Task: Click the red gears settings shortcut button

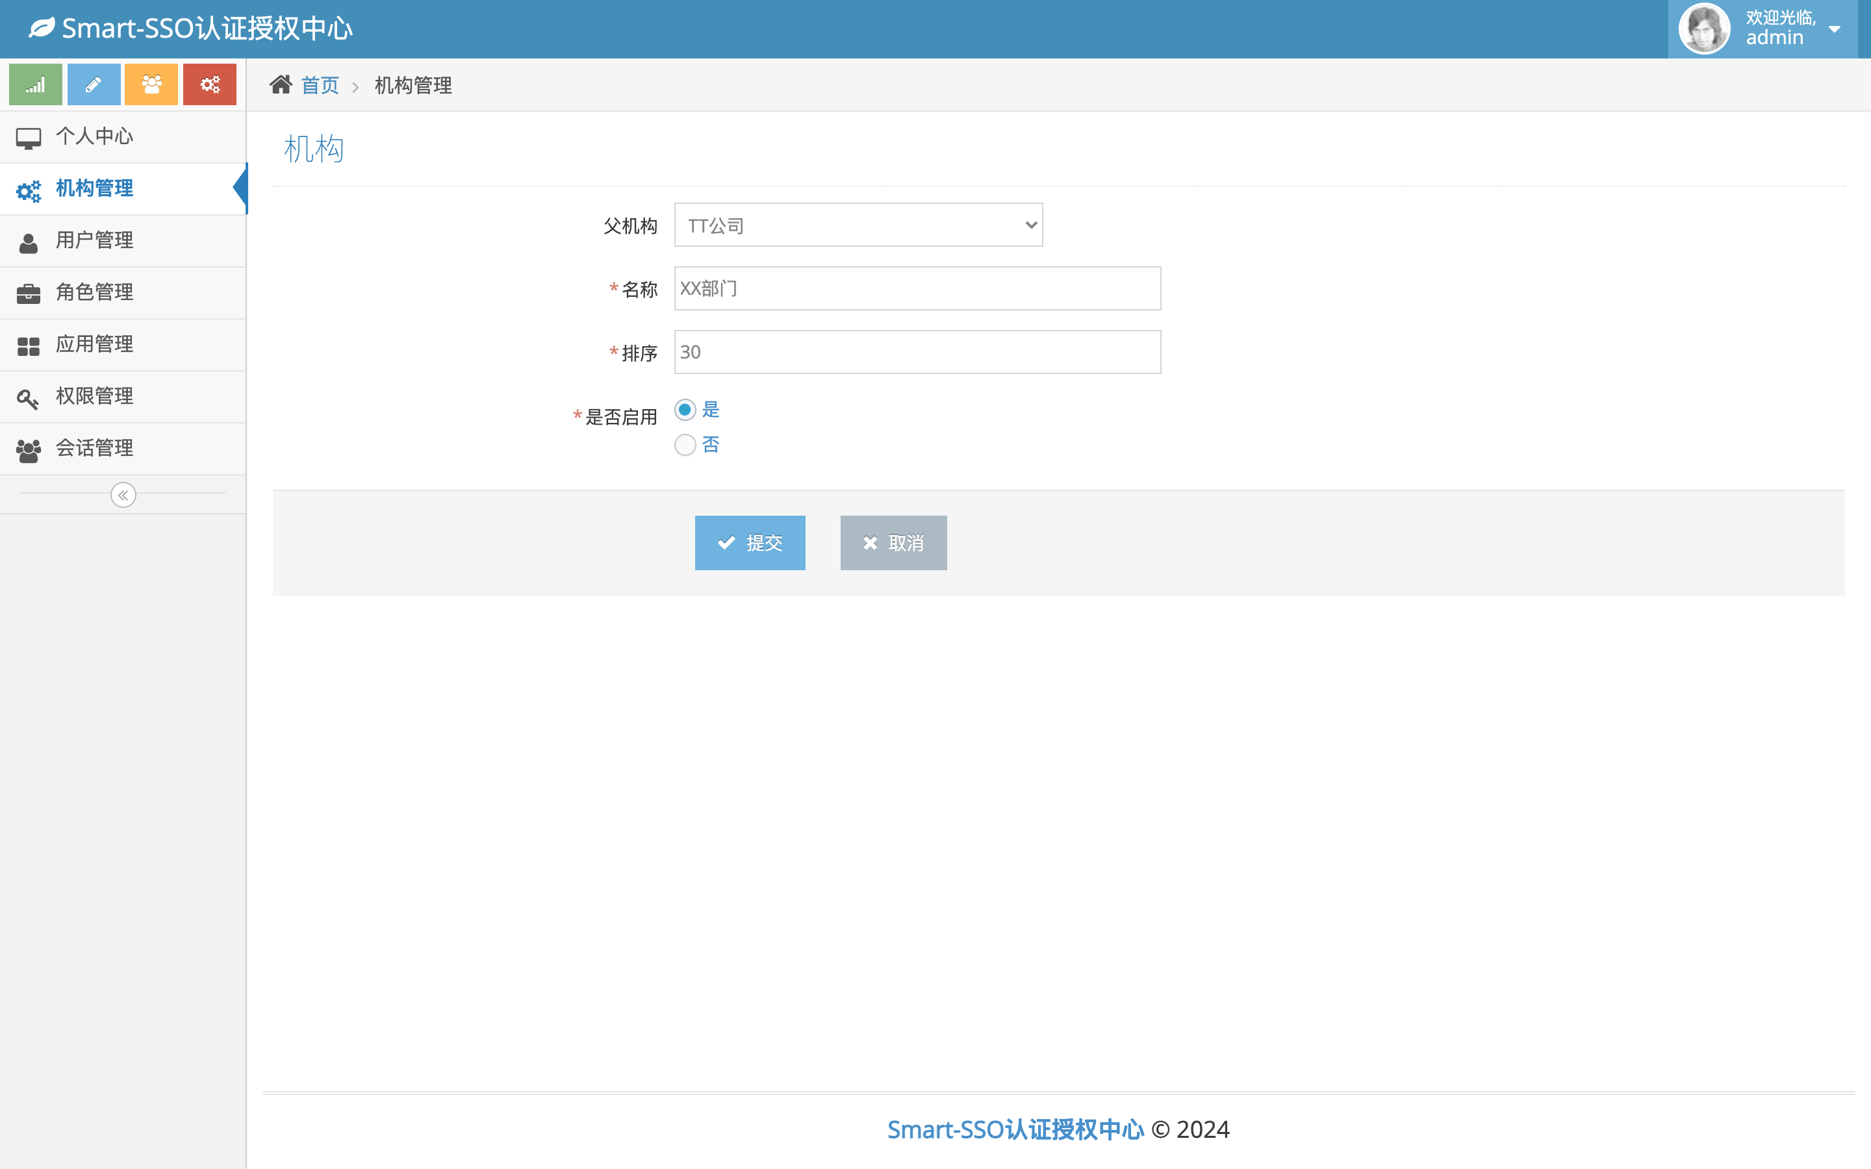Action: click(210, 84)
